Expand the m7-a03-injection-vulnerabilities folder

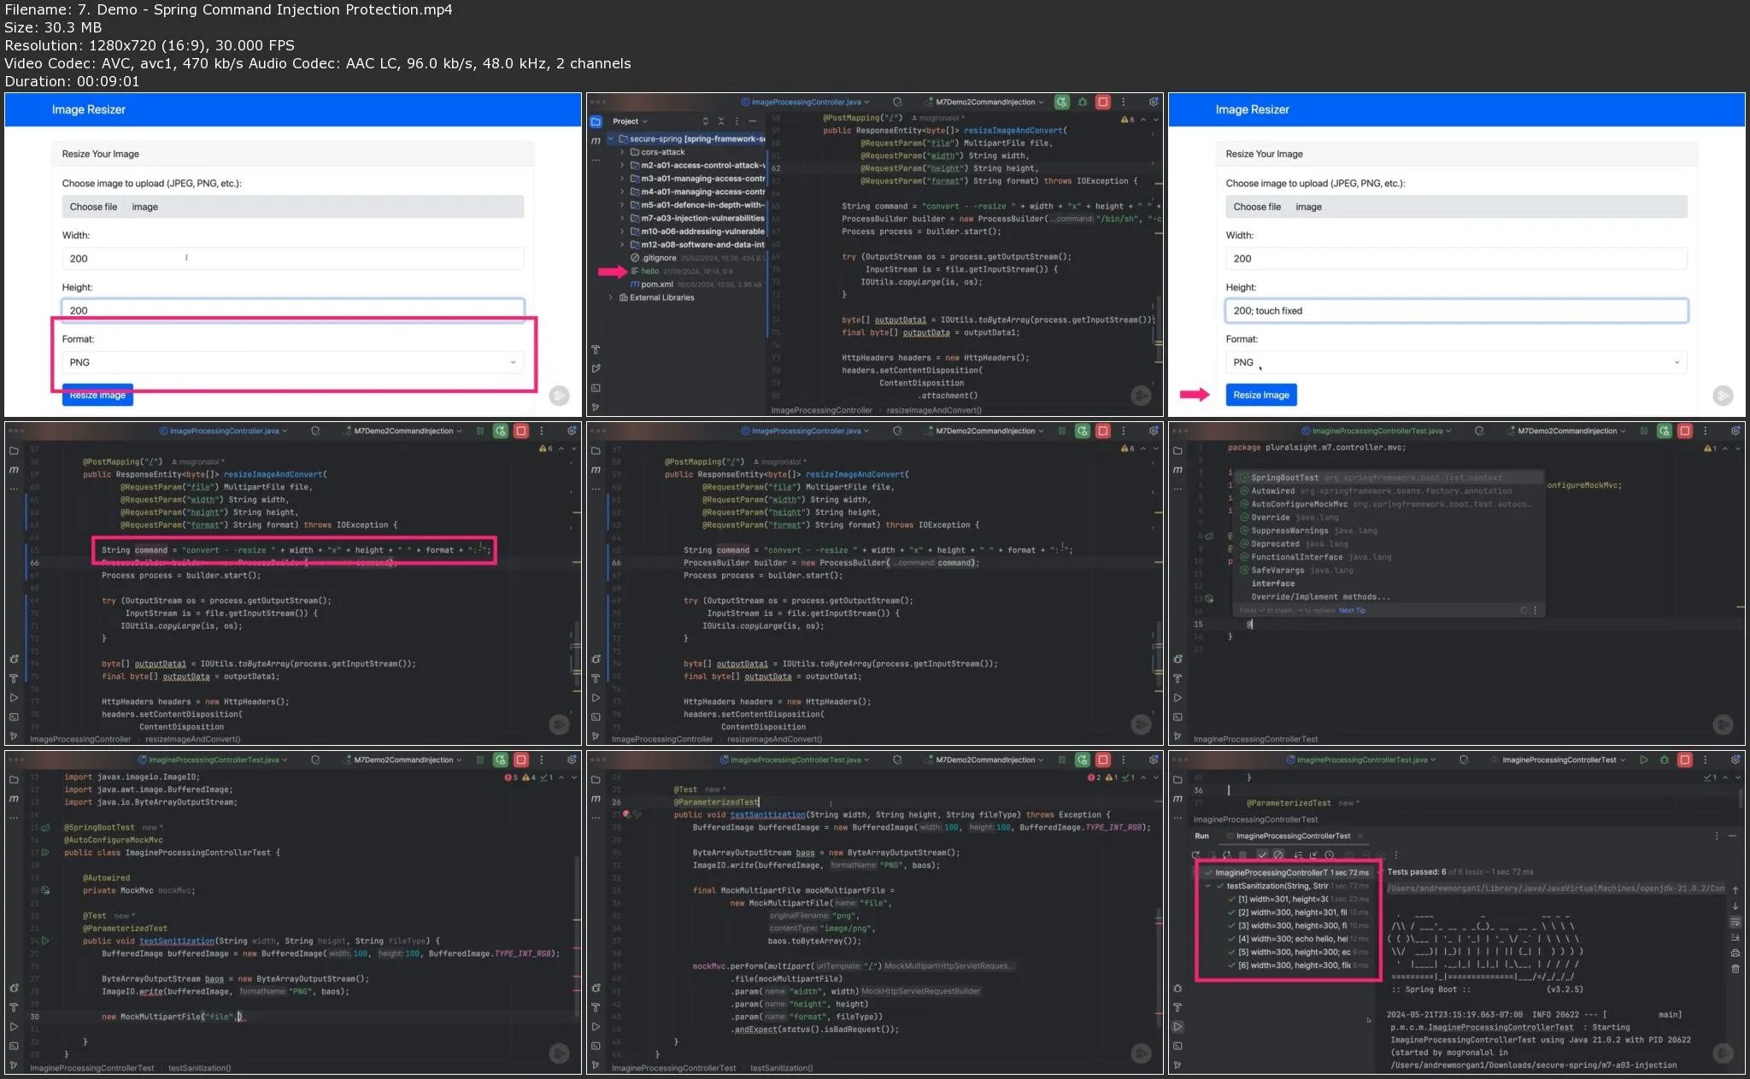tap(622, 218)
